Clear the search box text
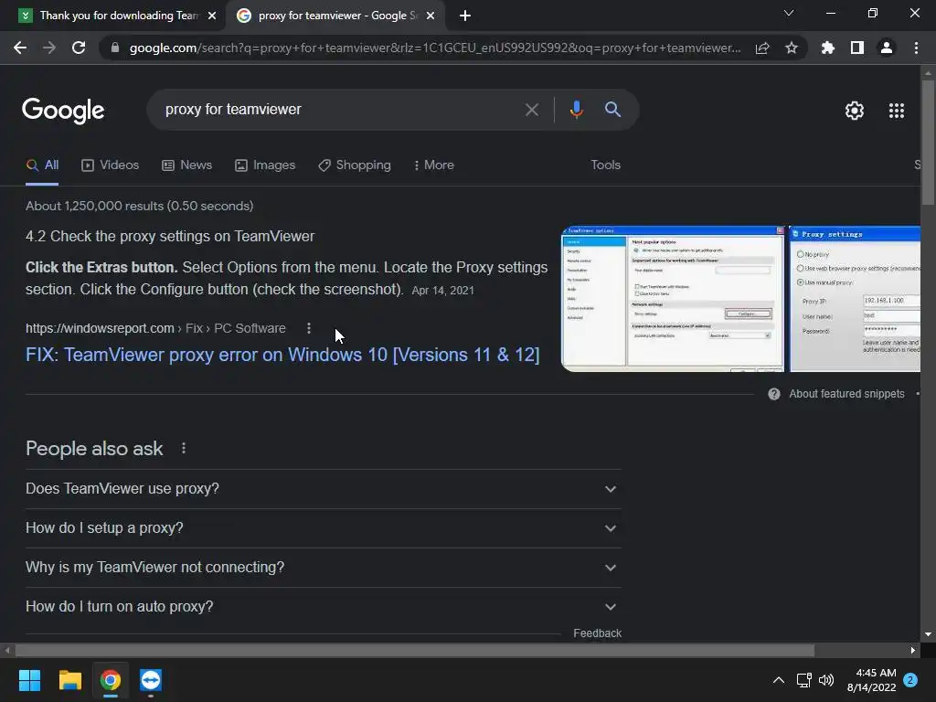Viewport: 936px width, 702px height. pos(531,110)
